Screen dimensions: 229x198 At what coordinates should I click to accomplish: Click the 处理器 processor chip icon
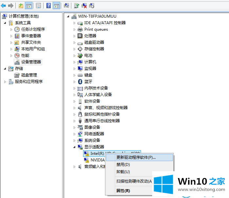[80, 36]
